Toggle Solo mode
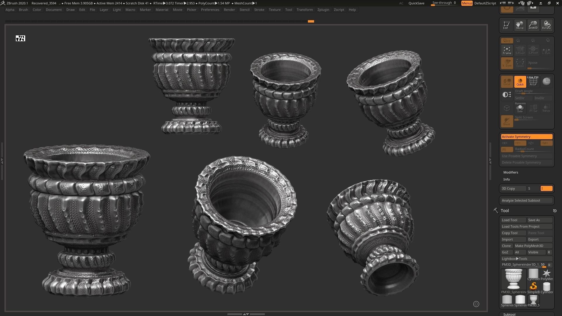This screenshot has width=562, height=316. click(520, 108)
